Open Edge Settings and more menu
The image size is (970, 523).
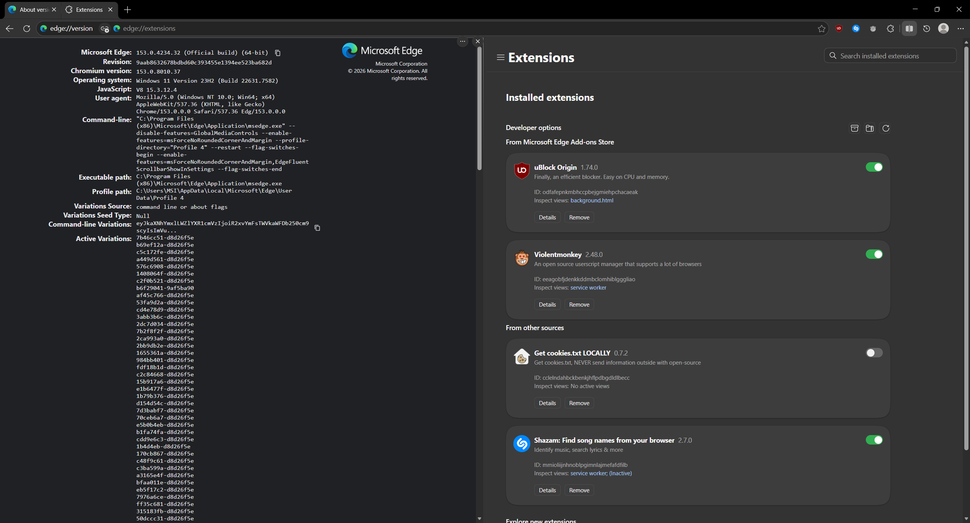pos(961,28)
